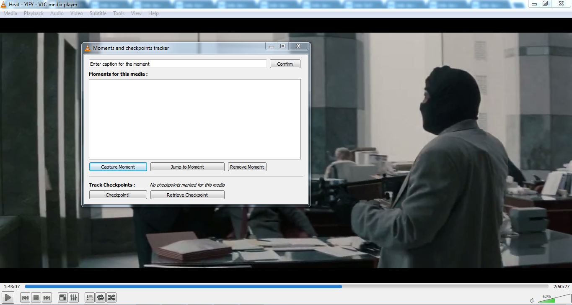Toggle random shuffle playback

[111, 297]
